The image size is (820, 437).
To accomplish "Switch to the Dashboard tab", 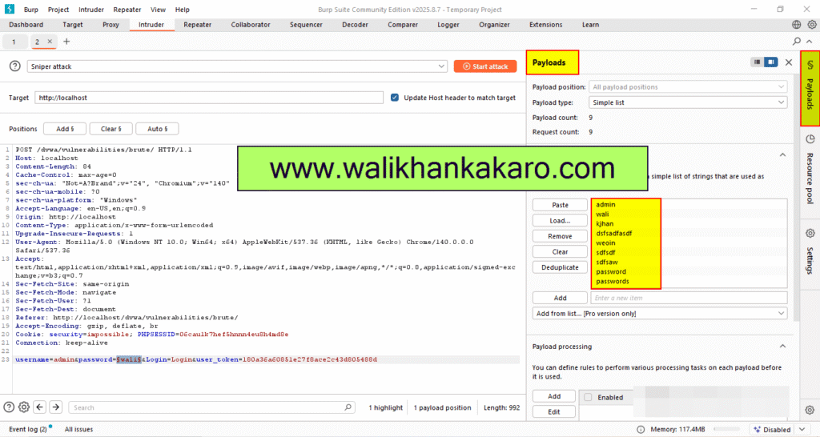I will tap(26, 25).
